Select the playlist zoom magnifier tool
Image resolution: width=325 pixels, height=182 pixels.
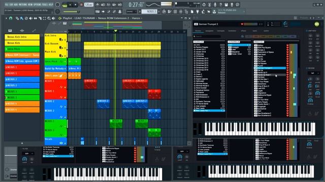tap(49, 18)
